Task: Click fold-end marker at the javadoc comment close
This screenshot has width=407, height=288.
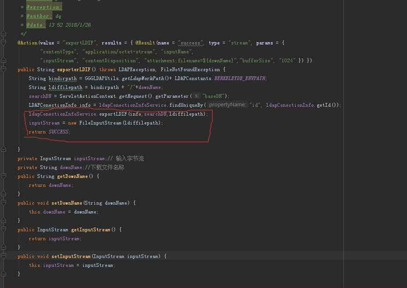Action: 3,34
